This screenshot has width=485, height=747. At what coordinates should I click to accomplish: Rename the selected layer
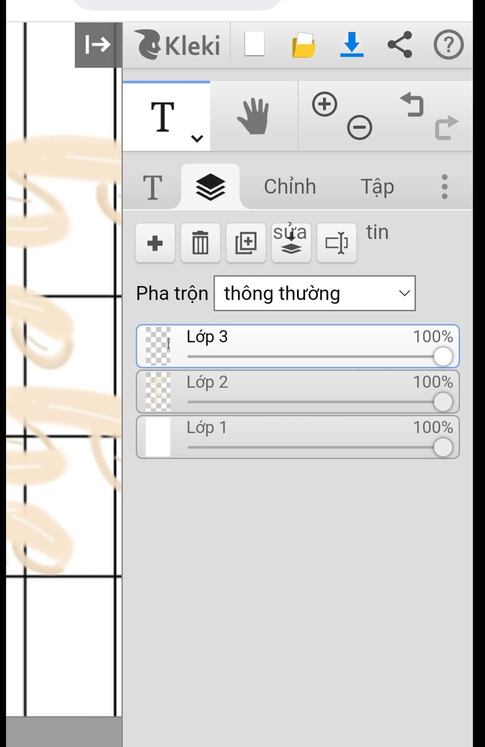(336, 243)
